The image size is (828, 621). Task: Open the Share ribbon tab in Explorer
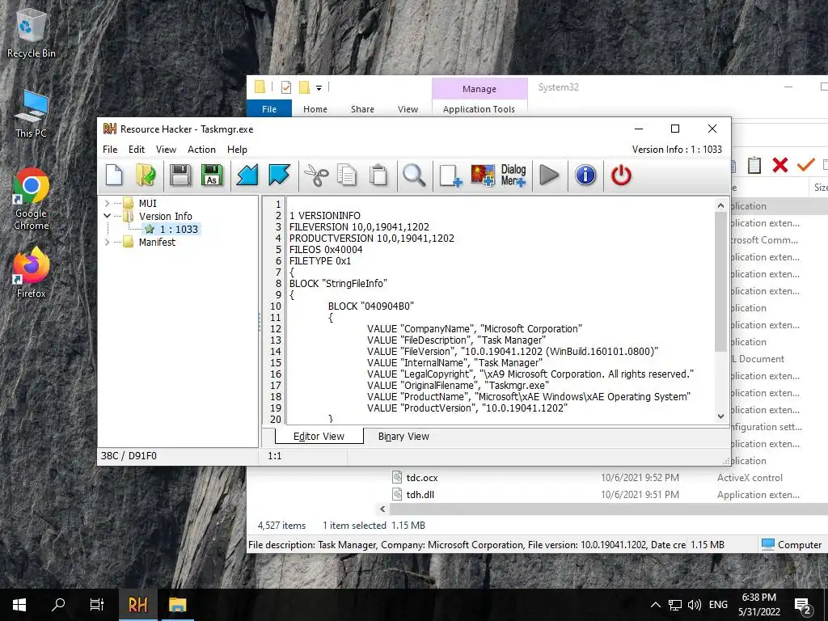[x=362, y=109]
